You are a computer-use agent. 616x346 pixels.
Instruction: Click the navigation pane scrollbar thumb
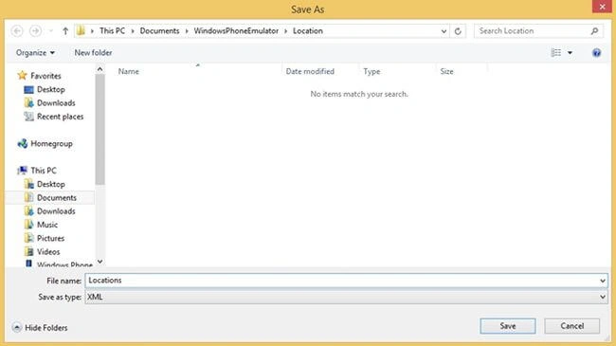coord(100,129)
